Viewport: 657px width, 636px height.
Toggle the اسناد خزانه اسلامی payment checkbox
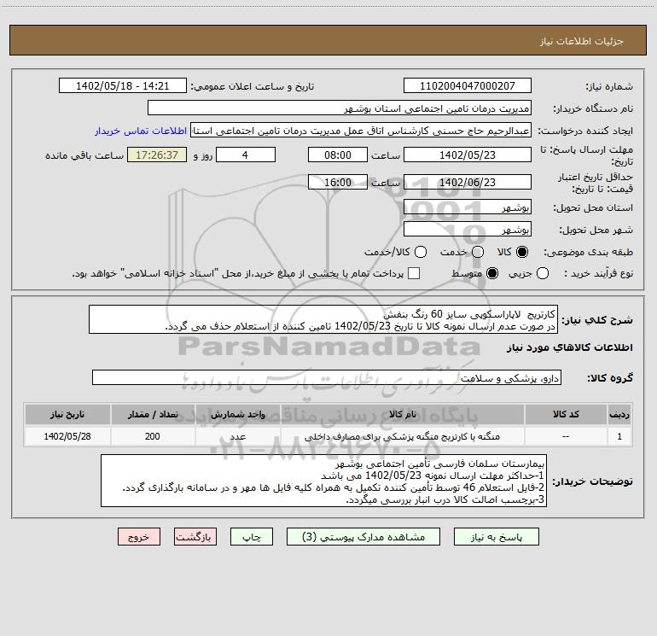tap(414, 273)
